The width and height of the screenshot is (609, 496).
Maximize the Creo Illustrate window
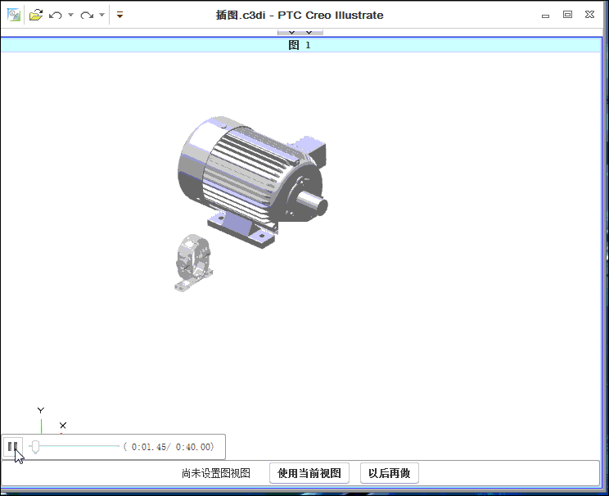pos(567,15)
